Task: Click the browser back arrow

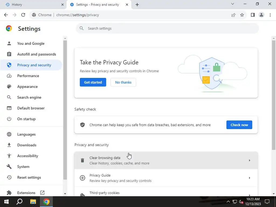Action: (x=6, y=15)
